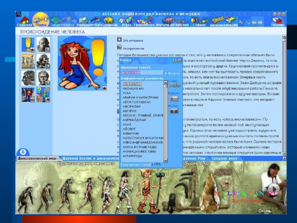This screenshot has height=223, width=297.
Task: Open the question mark quiz thumbnail
Action: tap(43, 95)
